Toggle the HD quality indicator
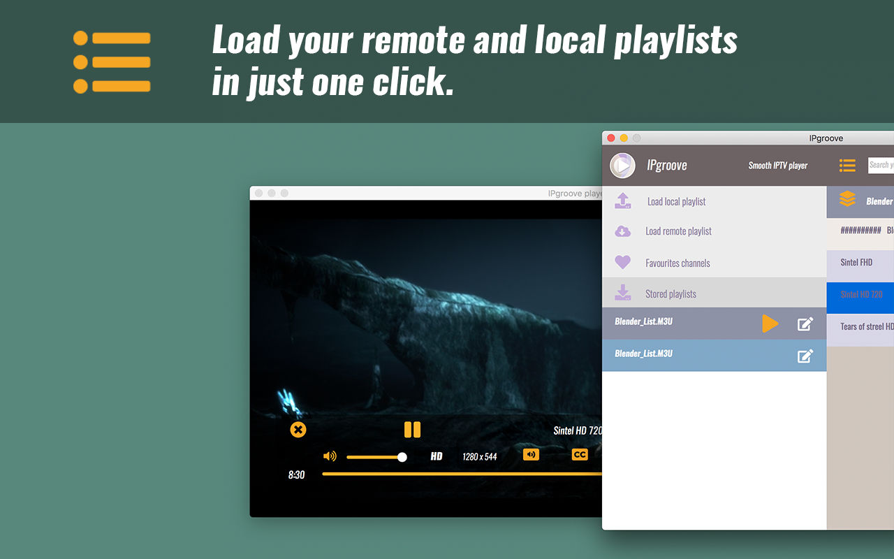Image resolution: width=894 pixels, height=559 pixels. pyautogui.click(x=437, y=456)
